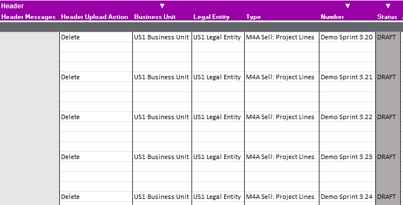The image size is (403, 205).
Task: Click DRAFT status of Demo Sprint 3.23
Action: point(386,157)
